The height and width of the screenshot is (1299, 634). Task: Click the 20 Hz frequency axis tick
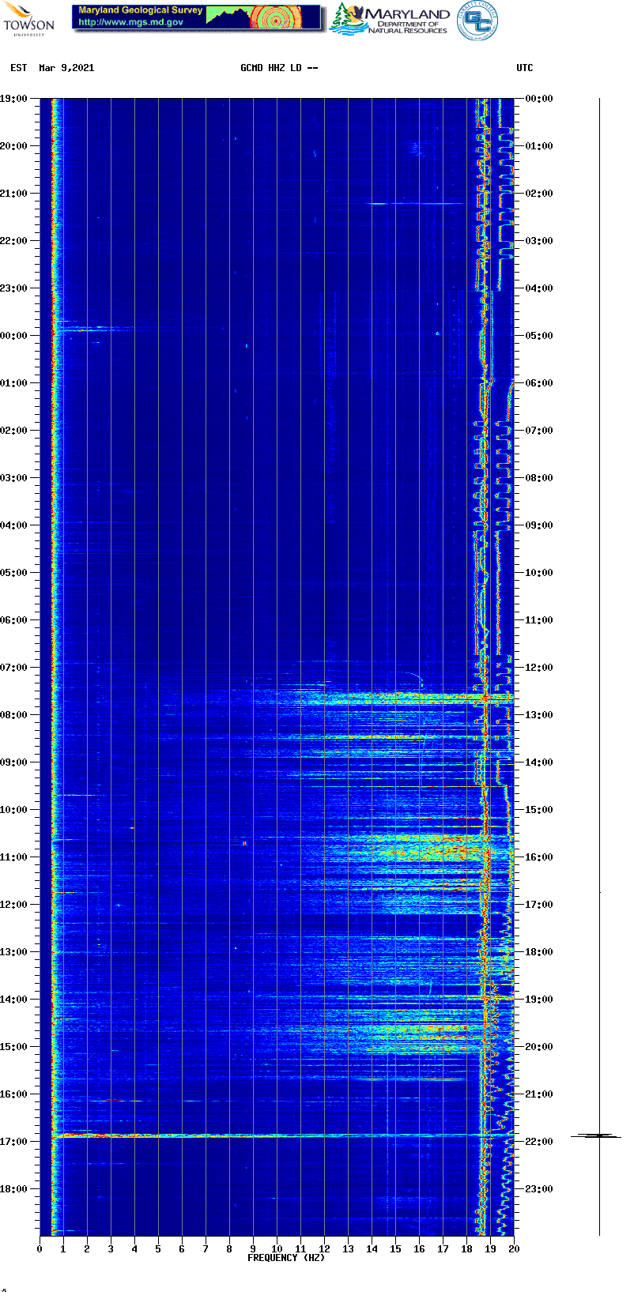(x=514, y=1248)
